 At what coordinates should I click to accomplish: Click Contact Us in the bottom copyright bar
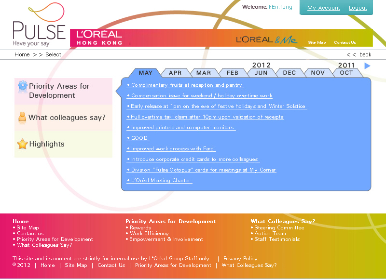111,265
